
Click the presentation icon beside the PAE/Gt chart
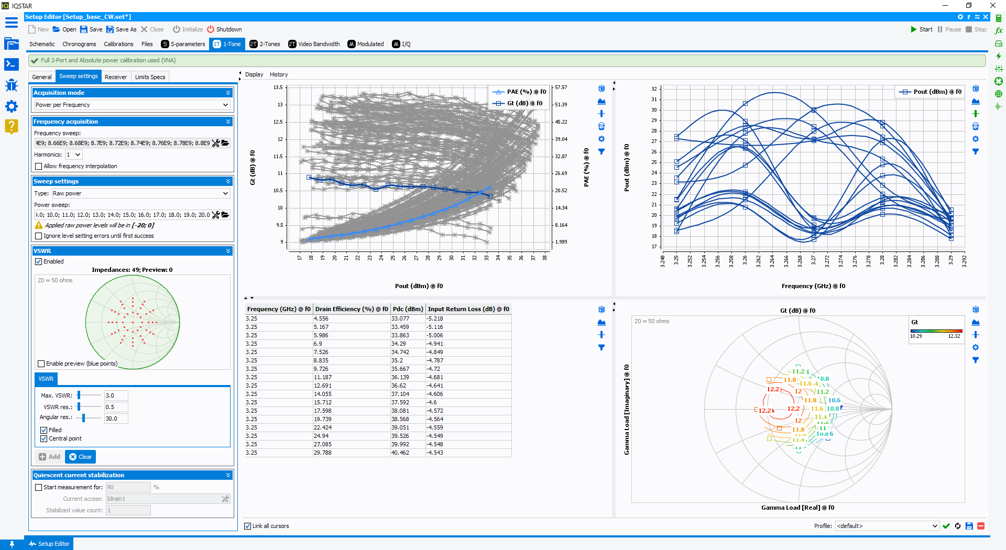point(602,89)
